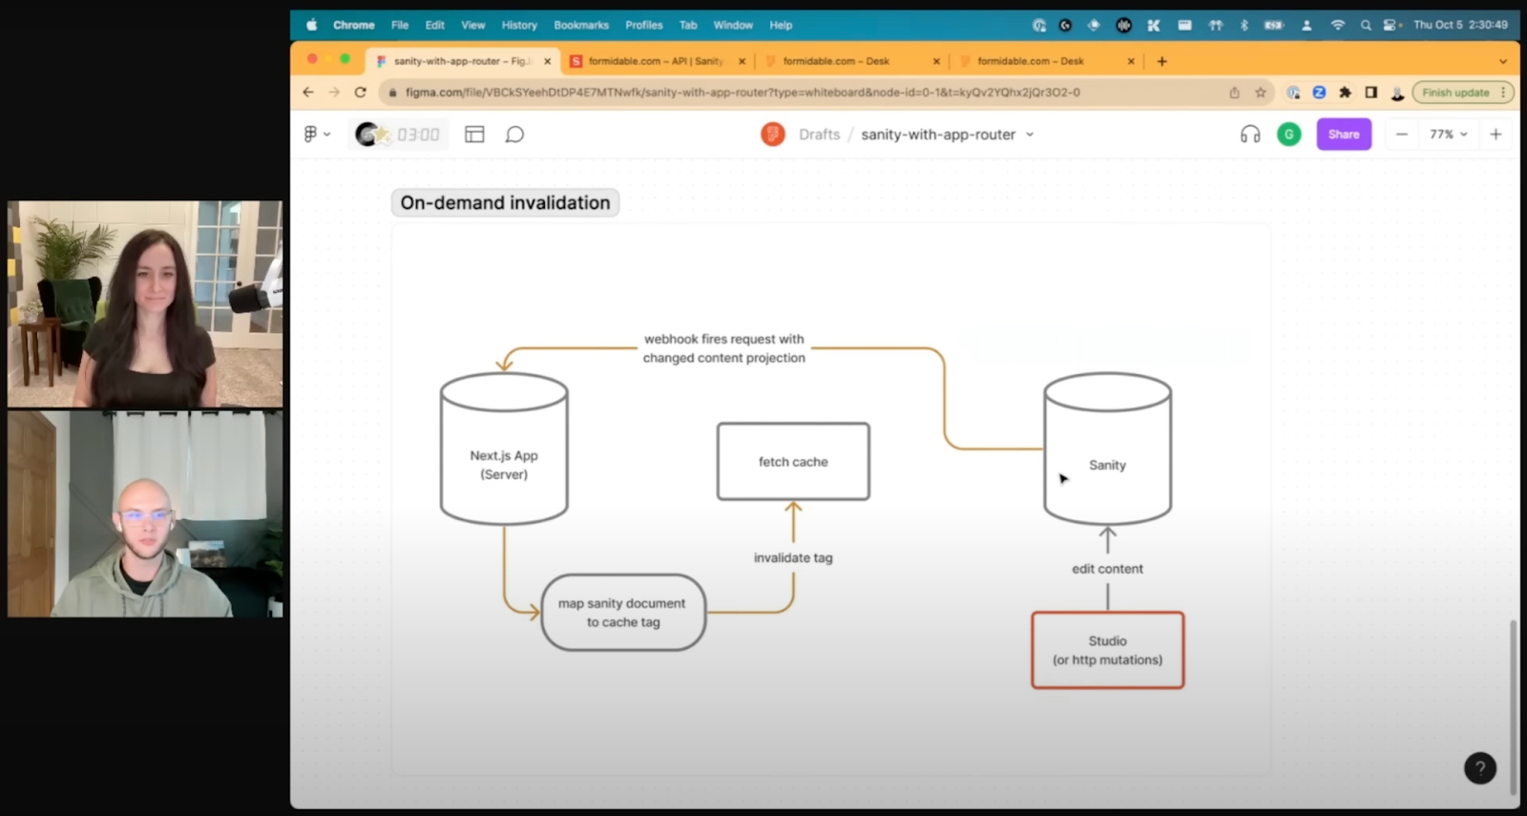1527x816 pixels.
Task: Open the 77% zoom level dropdown
Action: (x=1448, y=135)
